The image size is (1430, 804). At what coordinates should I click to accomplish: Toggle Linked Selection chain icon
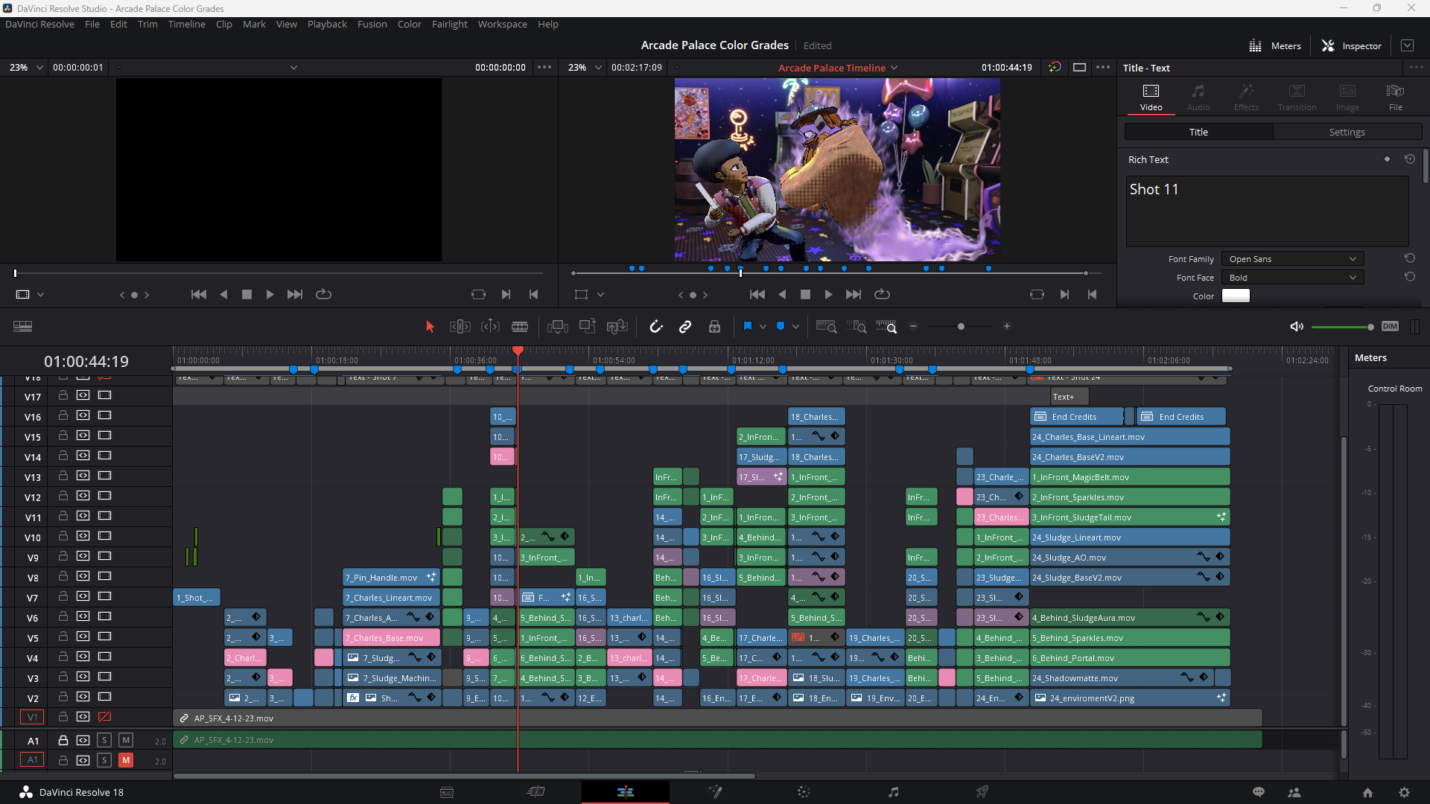coord(685,327)
